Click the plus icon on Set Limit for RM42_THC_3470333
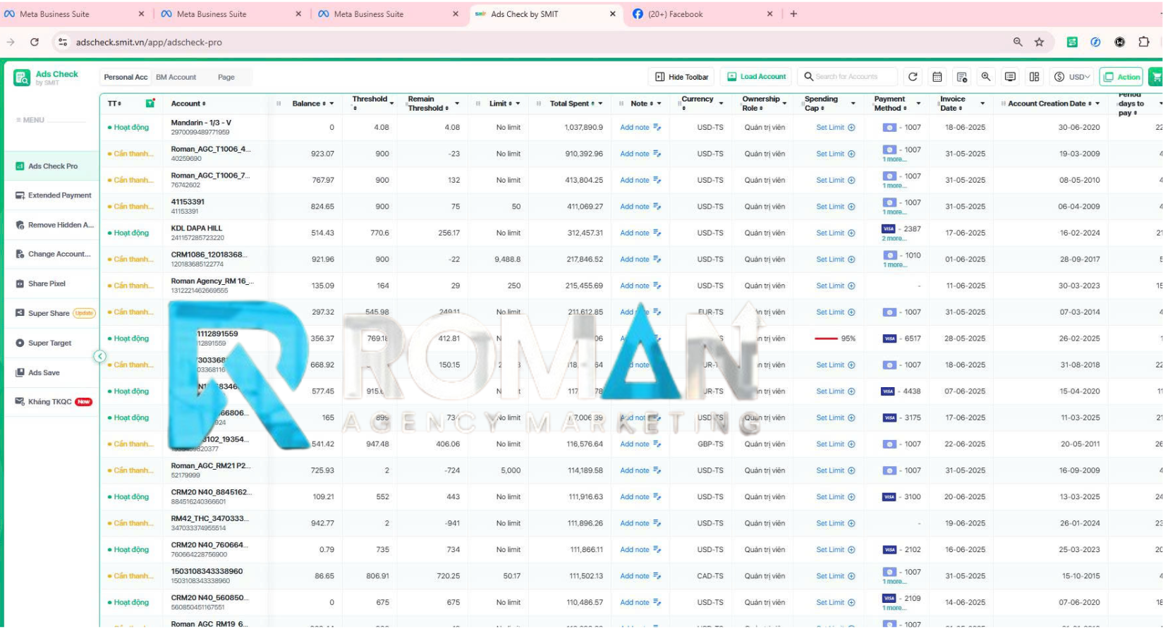Screen dimensions: 1163x629 point(851,523)
